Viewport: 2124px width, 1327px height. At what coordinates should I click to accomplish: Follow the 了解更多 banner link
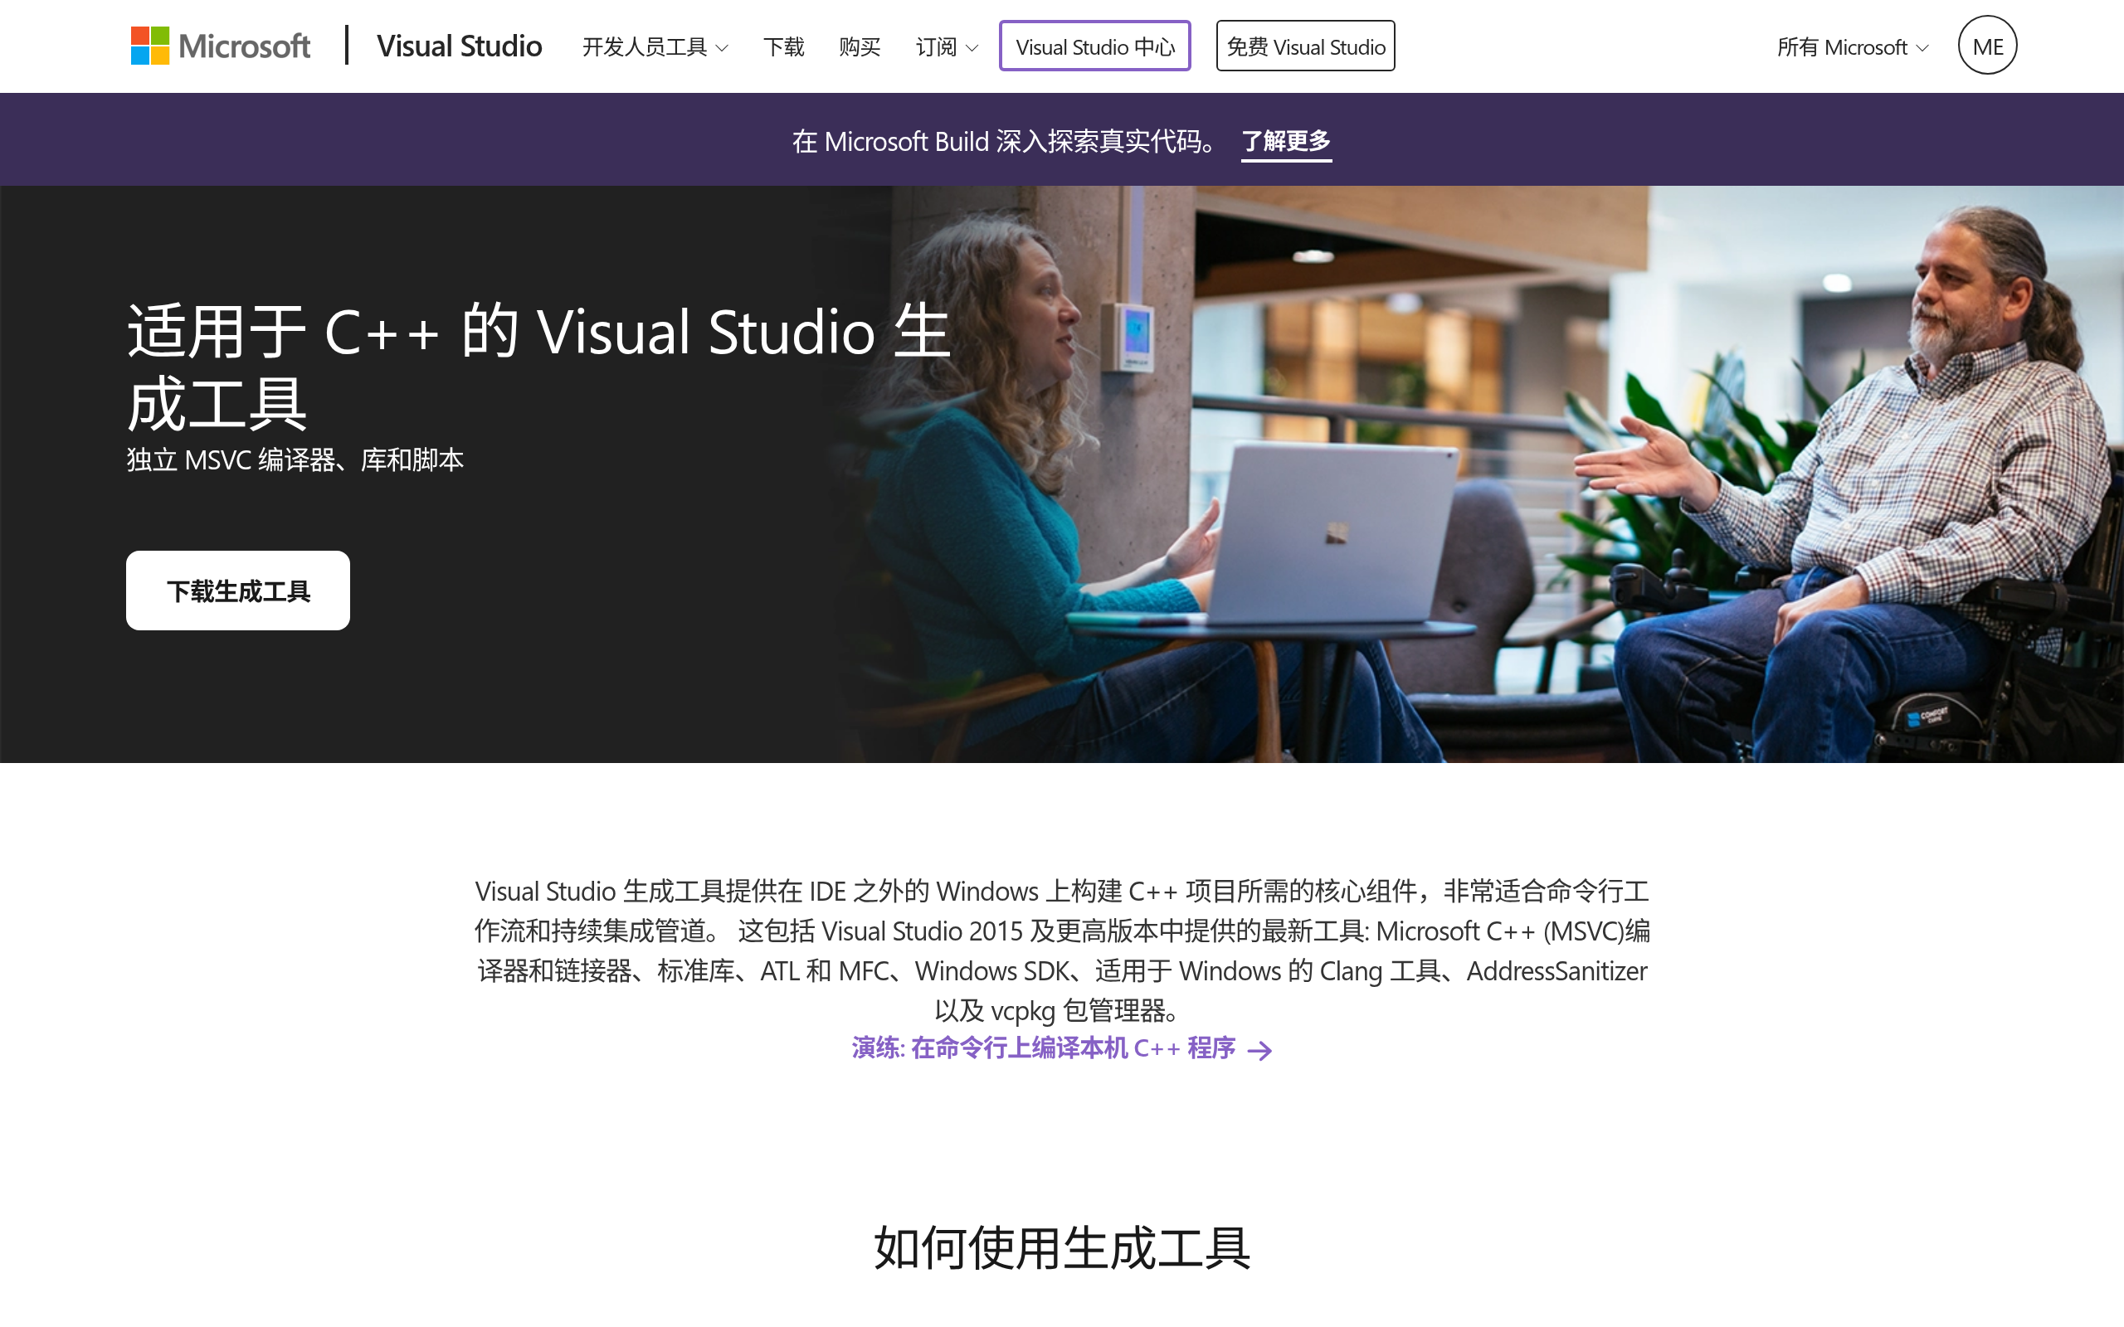[1286, 140]
